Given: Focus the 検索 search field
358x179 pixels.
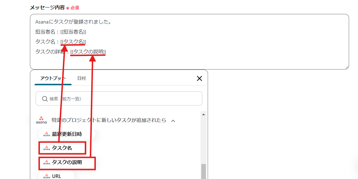Looking at the screenshot, I should [119, 98].
